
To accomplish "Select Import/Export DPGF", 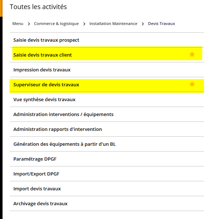I will point(107,174).
